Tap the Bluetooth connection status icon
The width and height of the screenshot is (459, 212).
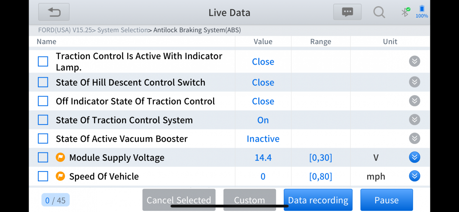(405, 12)
